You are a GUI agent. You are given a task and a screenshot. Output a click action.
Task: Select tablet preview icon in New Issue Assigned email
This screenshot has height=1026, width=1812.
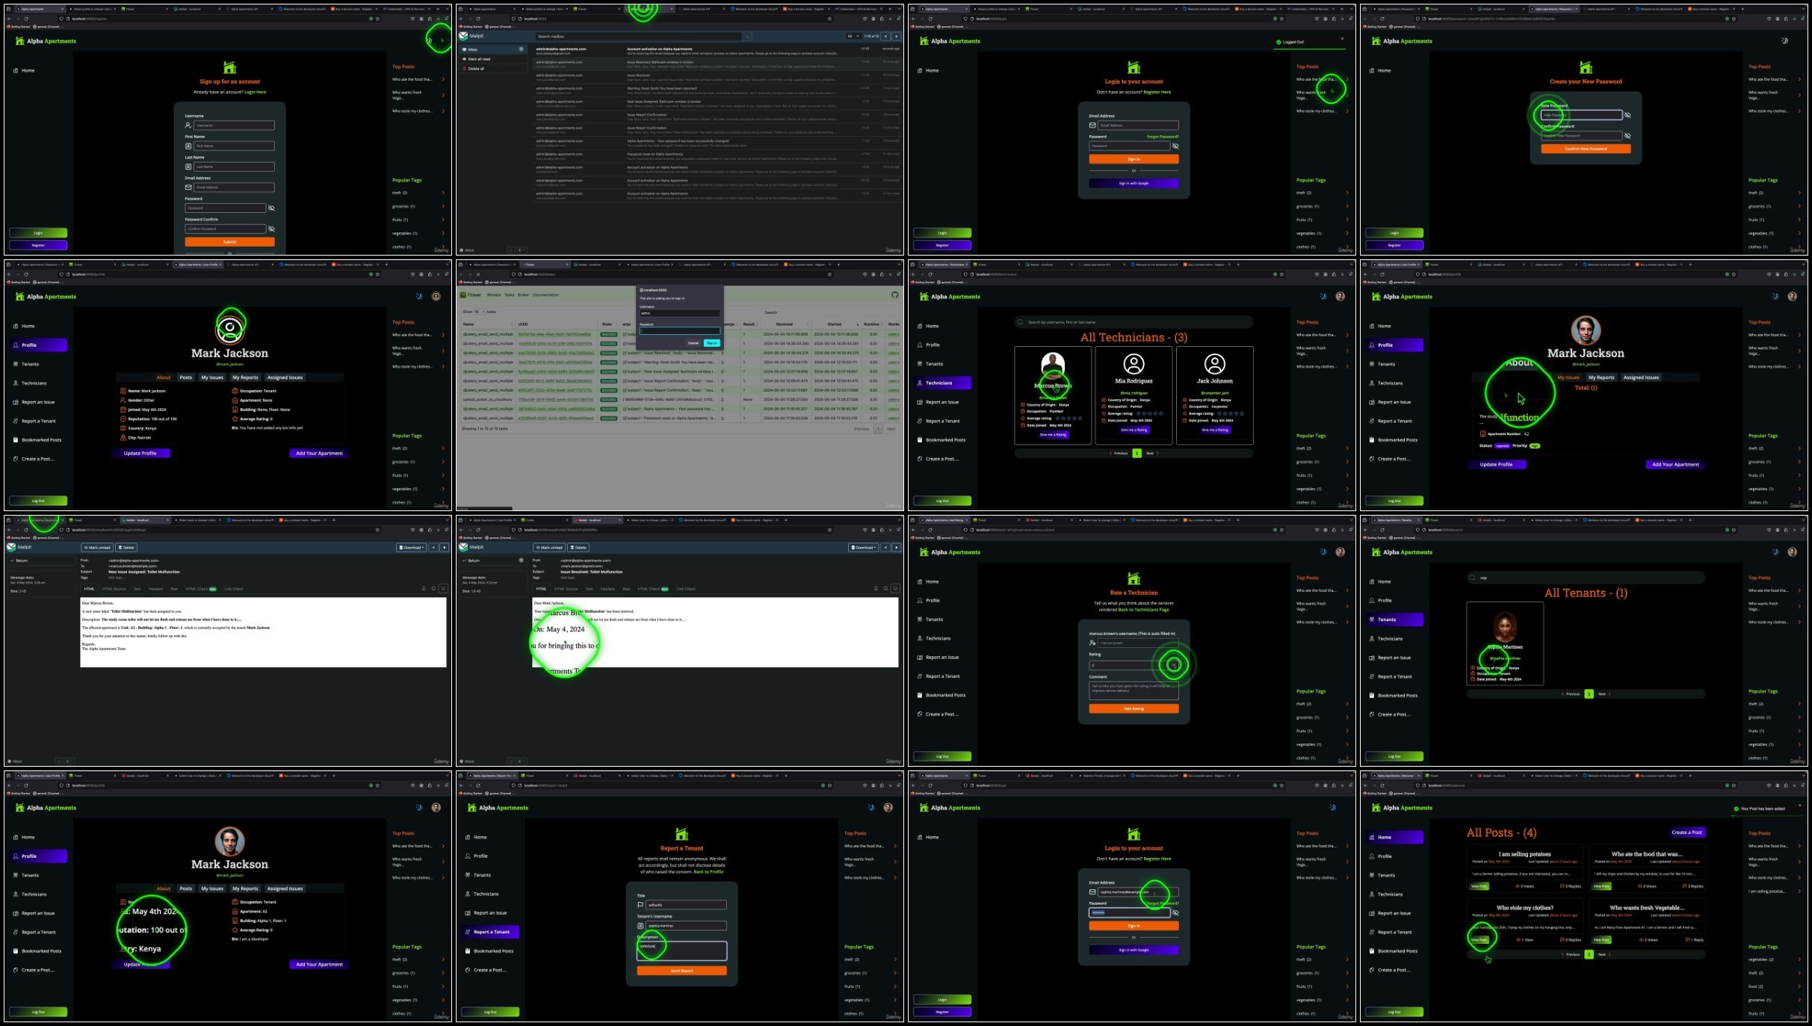pyautogui.click(x=433, y=589)
